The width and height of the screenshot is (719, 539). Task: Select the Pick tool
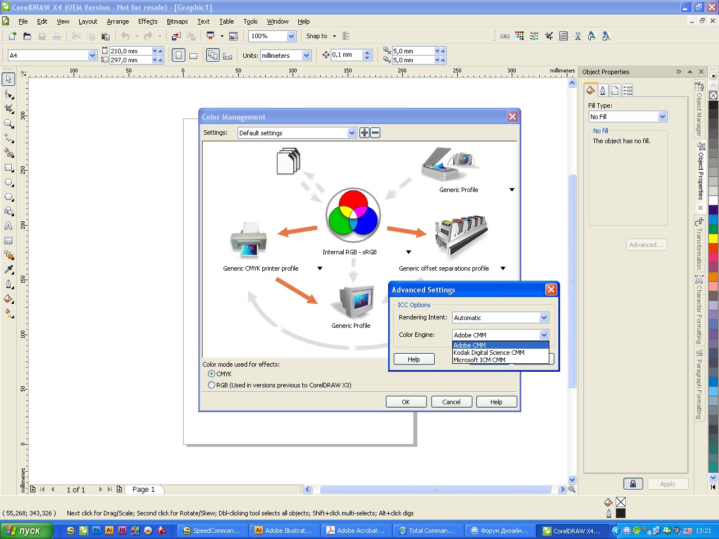tap(8, 79)
